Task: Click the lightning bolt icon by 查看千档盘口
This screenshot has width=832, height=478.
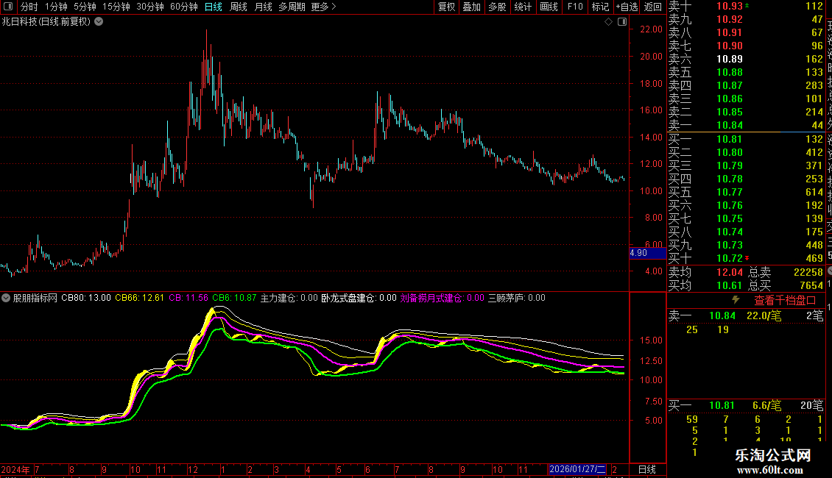Action: (735, 300)
